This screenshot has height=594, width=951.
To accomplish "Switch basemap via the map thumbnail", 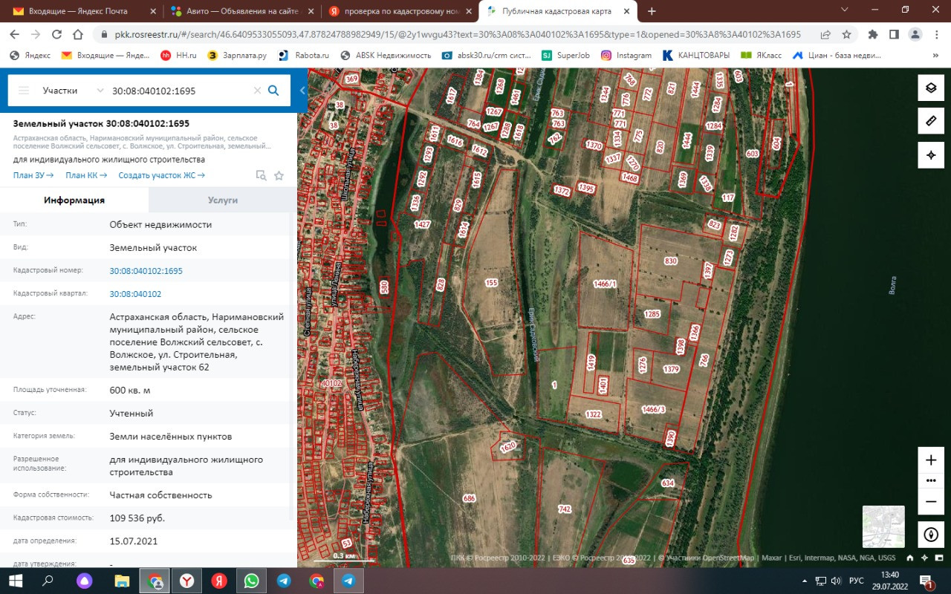I will (x=883, y=526).
